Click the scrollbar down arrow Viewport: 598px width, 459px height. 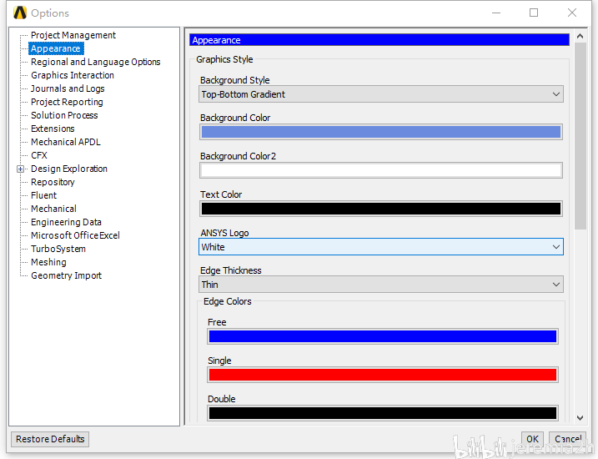tap(580, 418)
